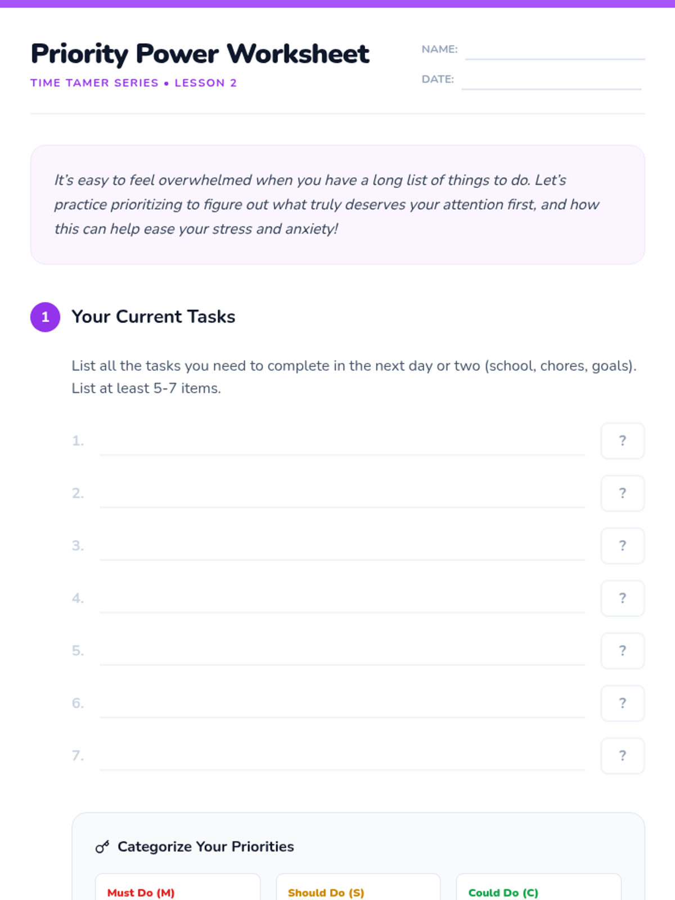Select the priority box beside task 7

(x=622, y=756)
